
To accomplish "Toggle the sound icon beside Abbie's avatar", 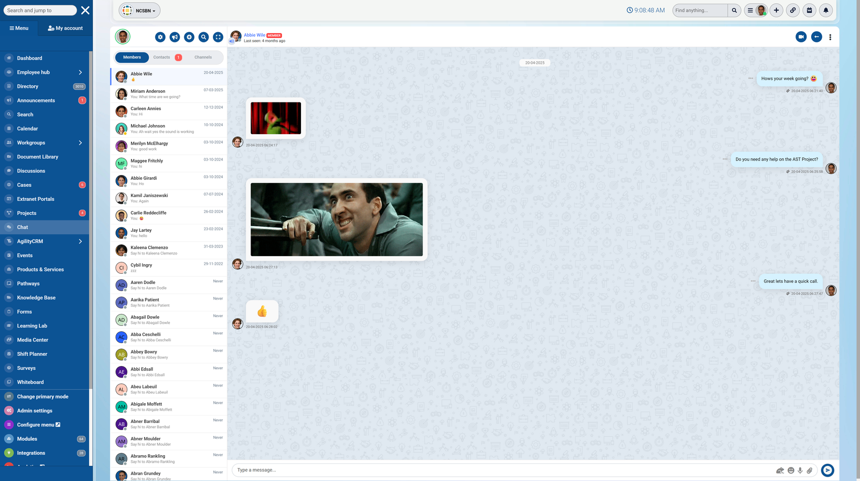I will (x=232, y=41).
